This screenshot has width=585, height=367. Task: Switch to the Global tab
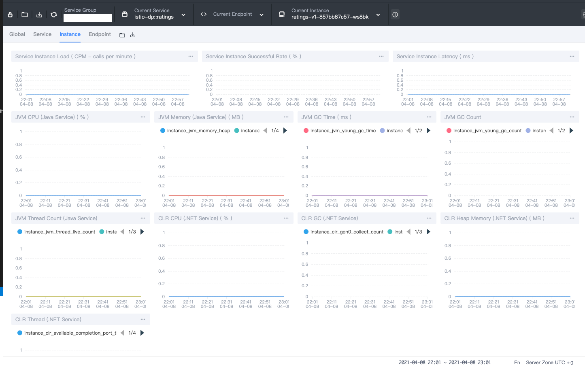coord(17,34)
